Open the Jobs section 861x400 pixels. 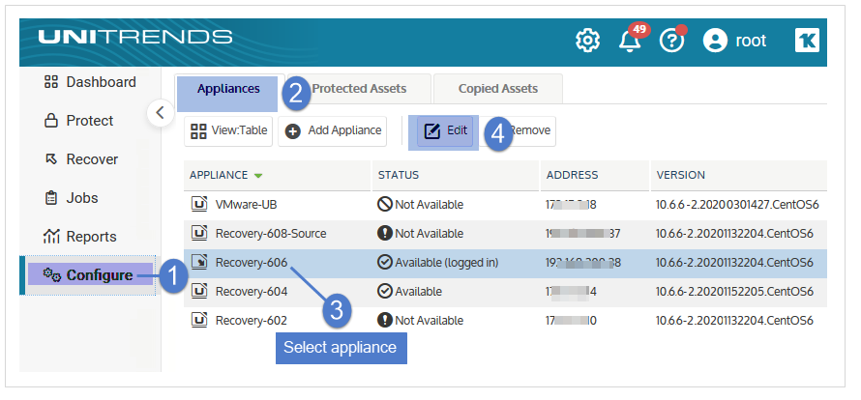click(x=71, y=198)
